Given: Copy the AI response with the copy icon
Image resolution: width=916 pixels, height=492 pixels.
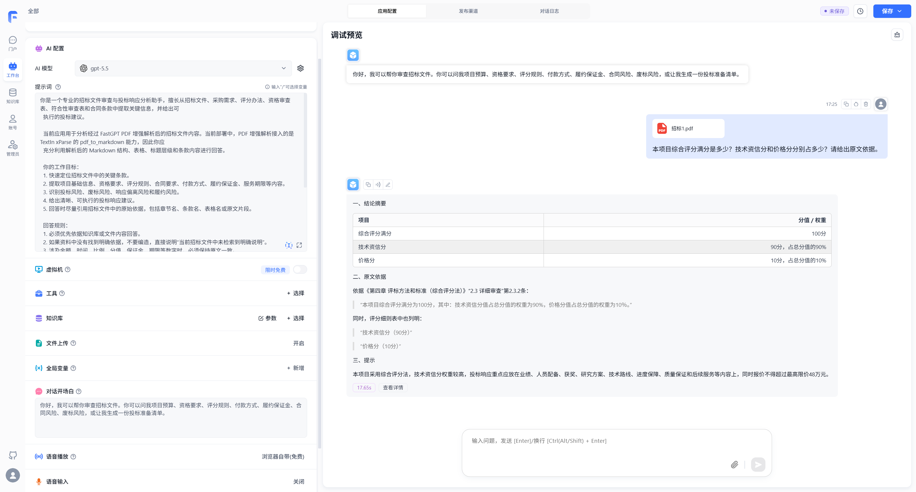Looking at the screenshot, I should (x=368, y=185).
